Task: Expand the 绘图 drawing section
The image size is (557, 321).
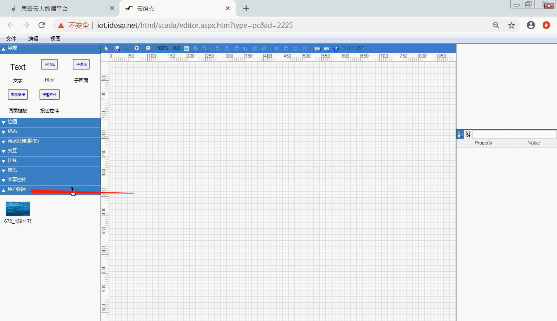Action: pos(12,122)
